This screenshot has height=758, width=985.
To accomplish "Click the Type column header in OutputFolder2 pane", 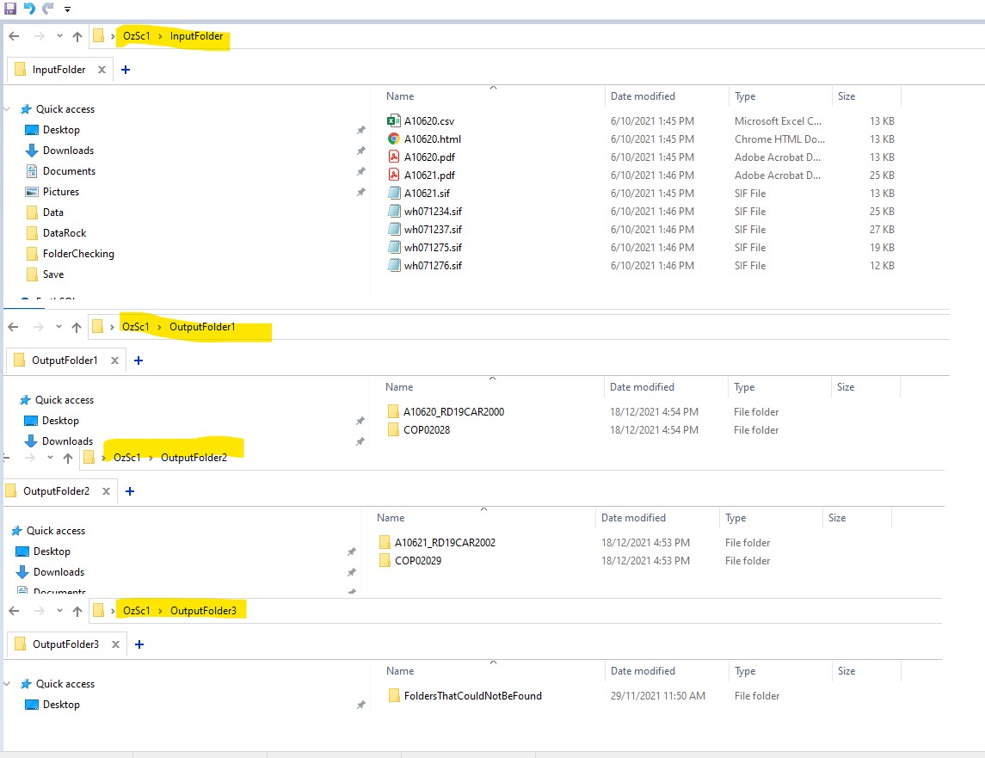I will pyautogui.click(x=736, y=518).
